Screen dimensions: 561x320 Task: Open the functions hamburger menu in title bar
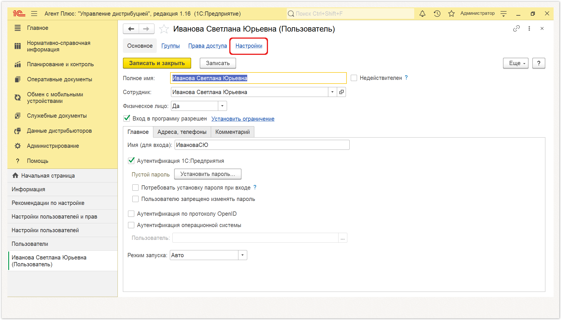tap(34, 13)
